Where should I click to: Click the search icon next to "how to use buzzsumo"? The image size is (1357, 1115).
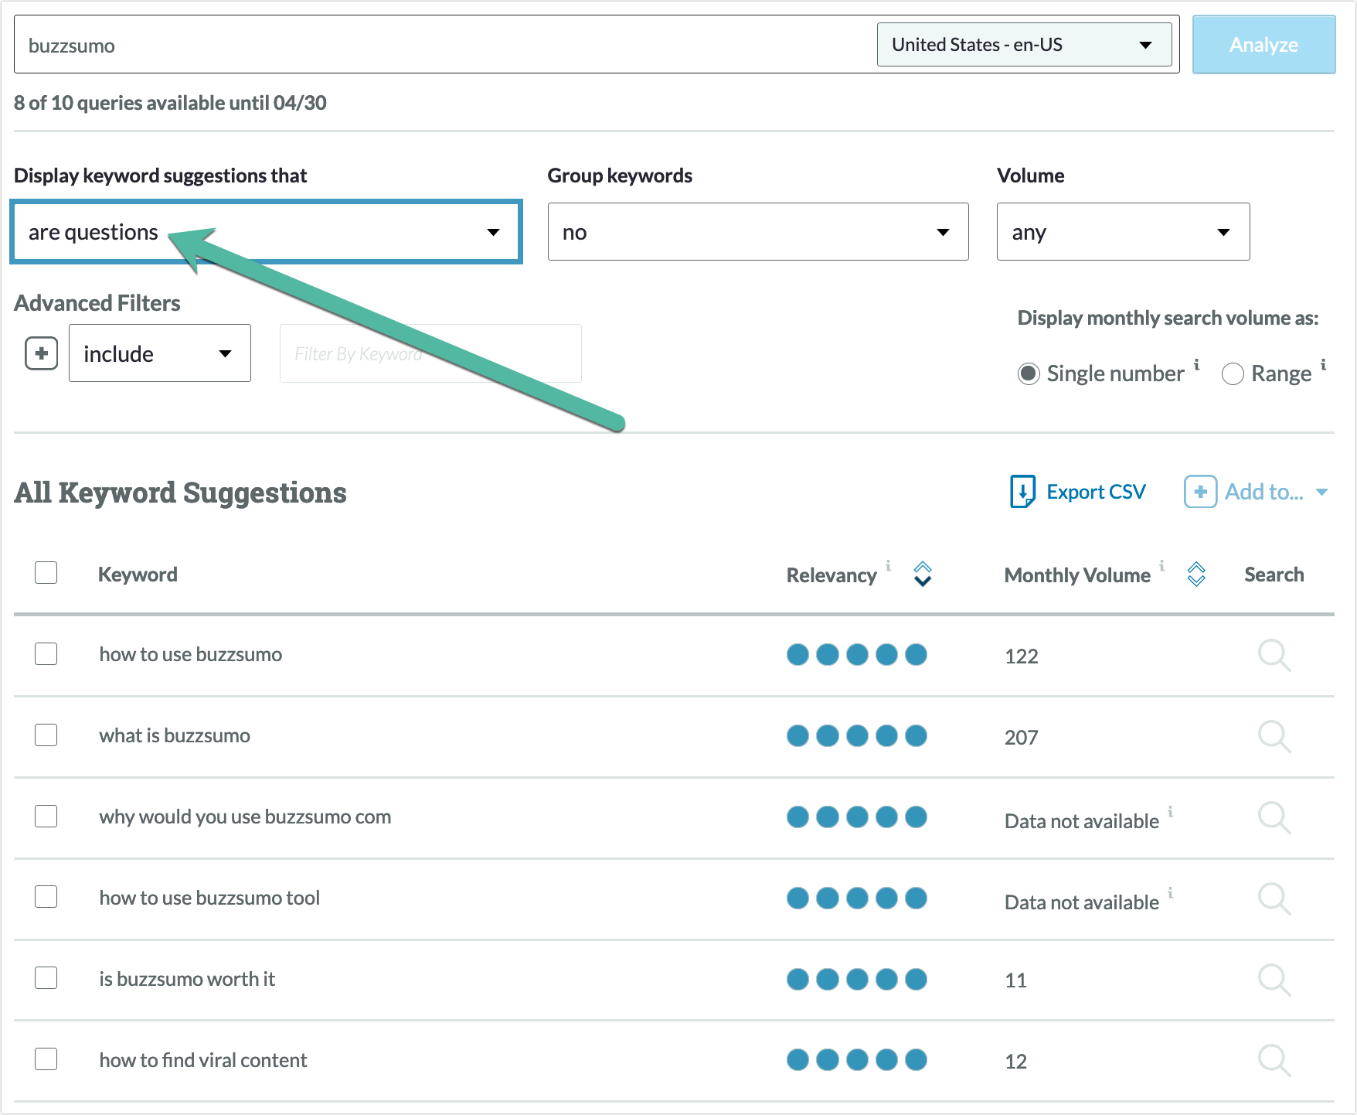tap(1273, 656)
